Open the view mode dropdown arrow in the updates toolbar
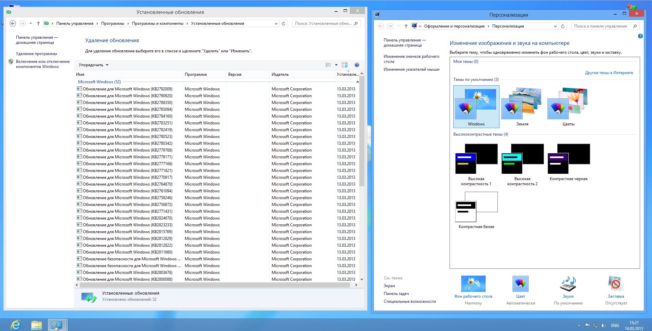 click(336, 65)
